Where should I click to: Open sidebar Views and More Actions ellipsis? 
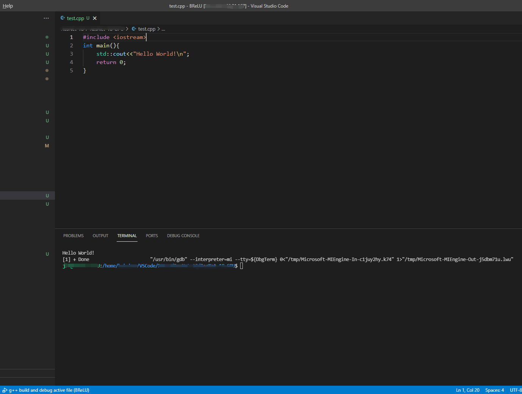click(46, 18)
